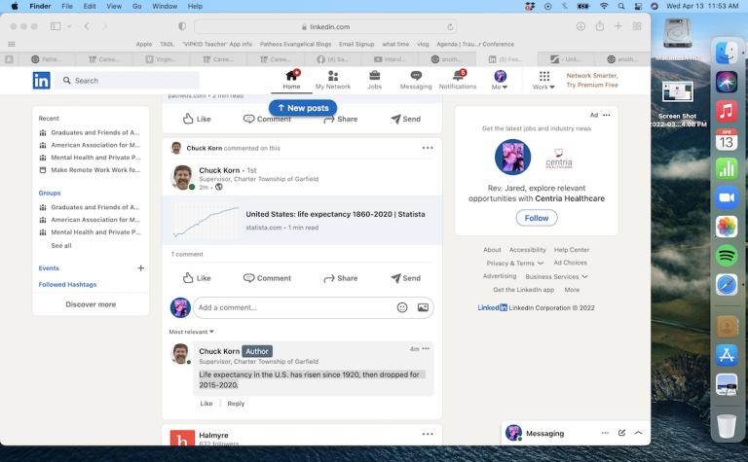Open the ad options ellipsis

pyautogui.click(x=607, y=115)
